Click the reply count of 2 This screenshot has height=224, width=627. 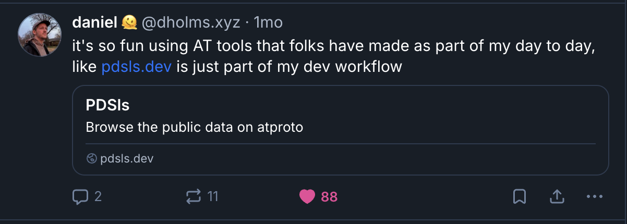pos(98,196)
